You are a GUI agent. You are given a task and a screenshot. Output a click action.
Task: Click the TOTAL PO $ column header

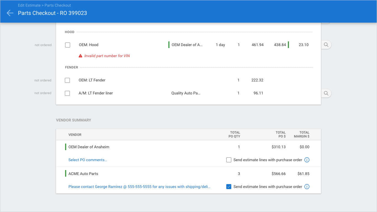281,134
